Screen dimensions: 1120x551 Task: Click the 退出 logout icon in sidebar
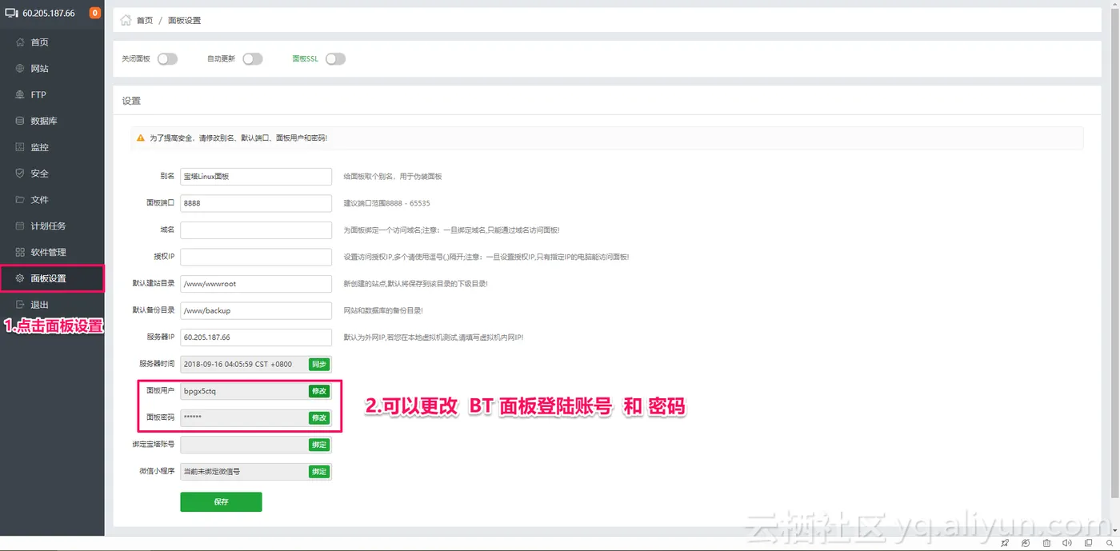(20, 305)
